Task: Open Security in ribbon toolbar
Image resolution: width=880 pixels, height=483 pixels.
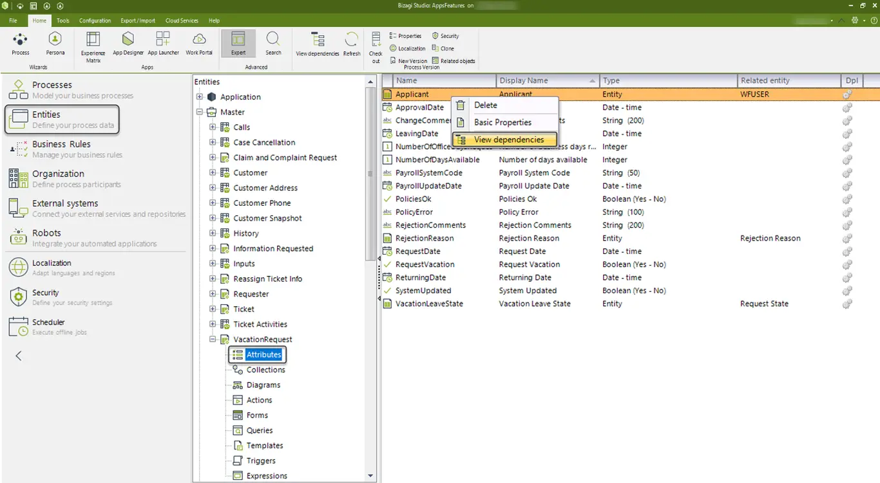Action: pos(446,36)
